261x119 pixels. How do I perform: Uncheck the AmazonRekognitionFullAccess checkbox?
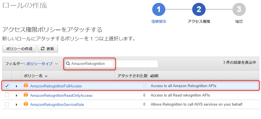(7, 86)
